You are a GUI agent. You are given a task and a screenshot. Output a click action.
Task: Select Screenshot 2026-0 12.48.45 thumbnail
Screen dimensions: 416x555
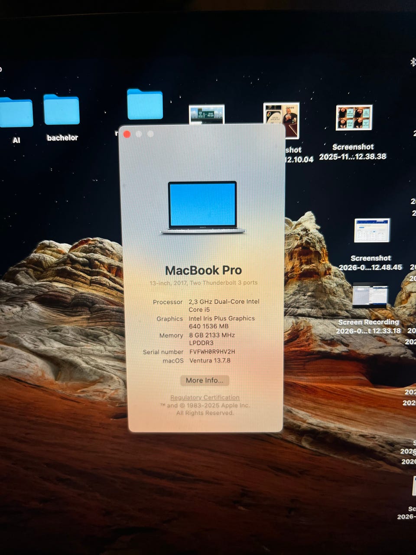[372, 230]
